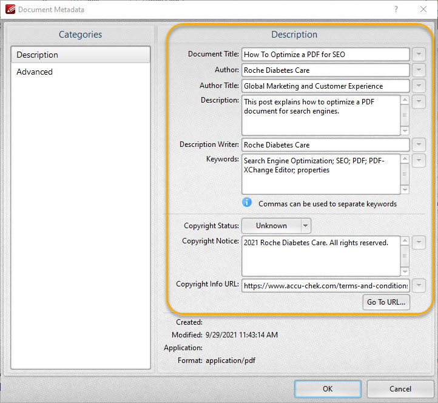Open dropdown arrow beside Author field

[x=419, y=70]
